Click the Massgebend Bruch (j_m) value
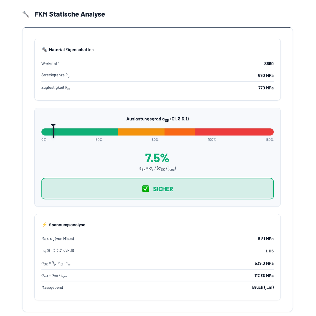This screenshot has width=316, height=316. point(263,287)
